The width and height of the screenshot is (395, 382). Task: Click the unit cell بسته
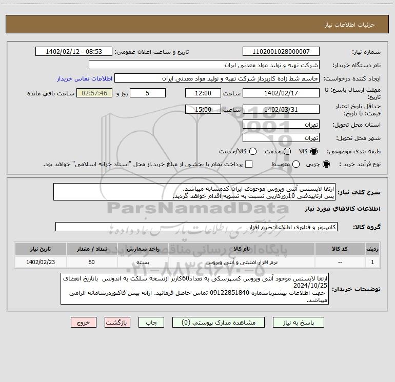[143, 262]
